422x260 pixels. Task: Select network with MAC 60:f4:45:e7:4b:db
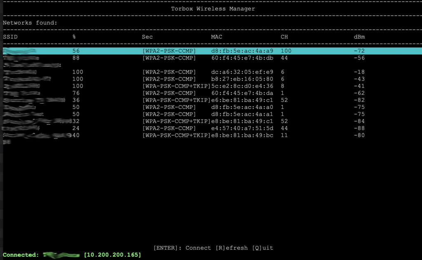click(x=212, y=58)
